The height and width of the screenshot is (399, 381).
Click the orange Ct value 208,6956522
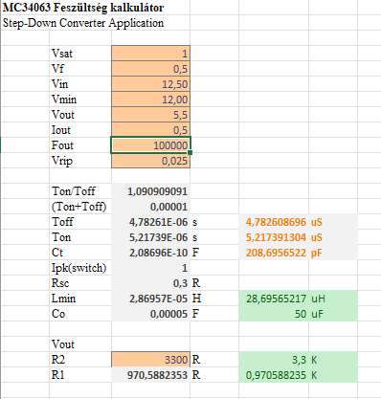[x=274, y=253]
